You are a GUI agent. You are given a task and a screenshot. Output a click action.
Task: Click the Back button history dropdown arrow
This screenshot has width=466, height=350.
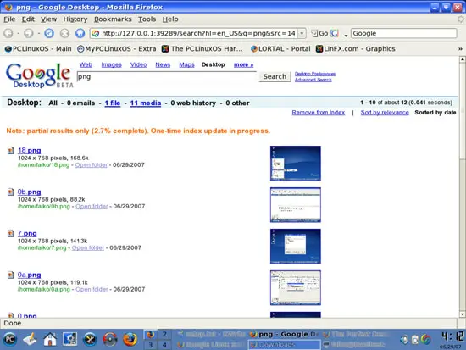tap(18, 33)
